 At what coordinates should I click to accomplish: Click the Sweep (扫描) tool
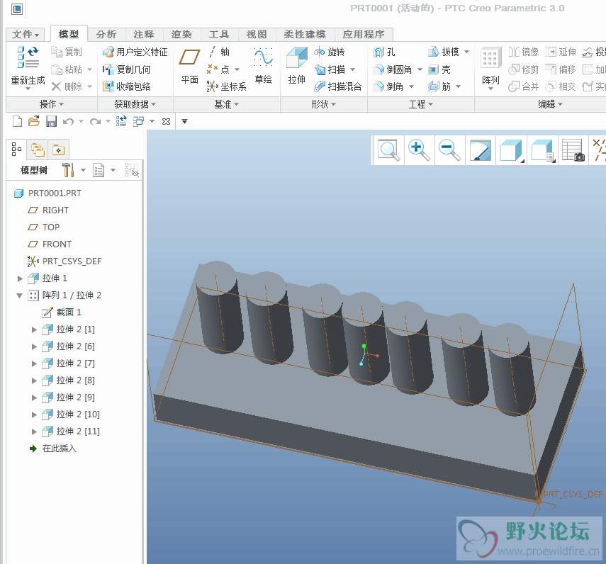(330, 69)
